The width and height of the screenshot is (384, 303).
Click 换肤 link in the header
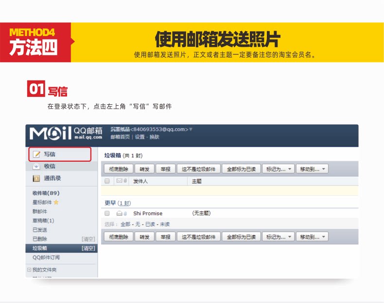(154, 137)
